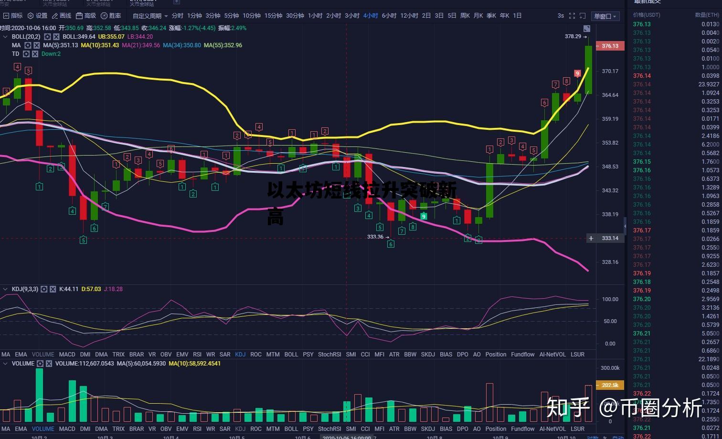
Task: Switch volume panel to OBV
Action: (166, 429)
